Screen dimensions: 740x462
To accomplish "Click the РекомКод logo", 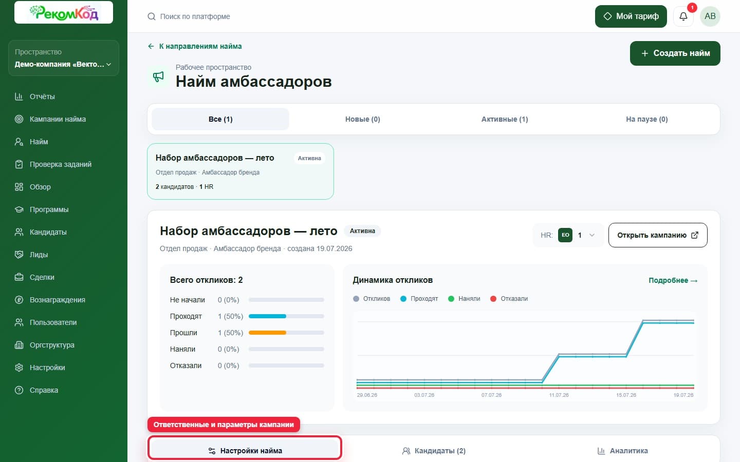I will click(64, 12).
